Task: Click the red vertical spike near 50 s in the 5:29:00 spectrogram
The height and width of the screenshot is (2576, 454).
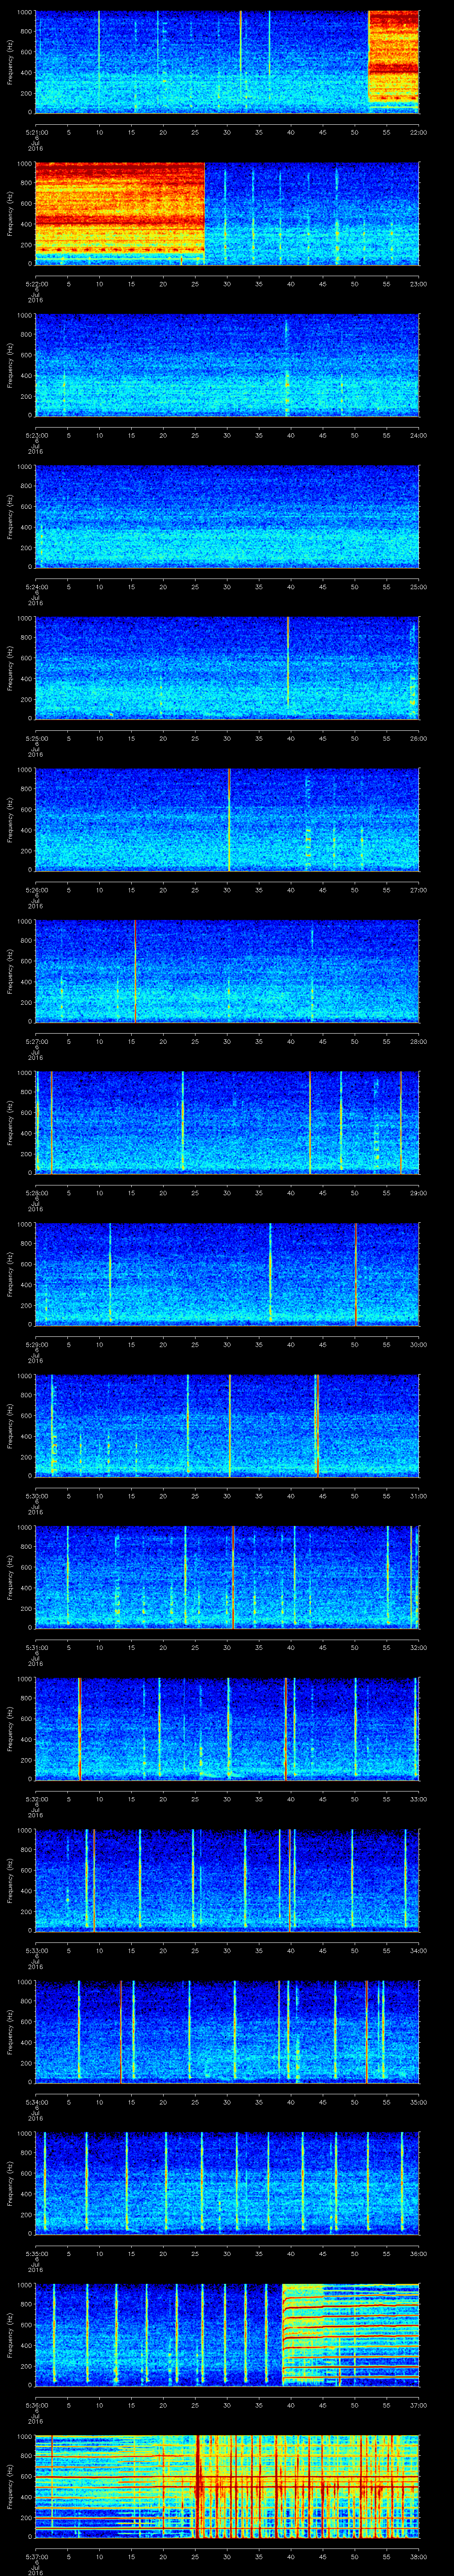Action: 355,1274
